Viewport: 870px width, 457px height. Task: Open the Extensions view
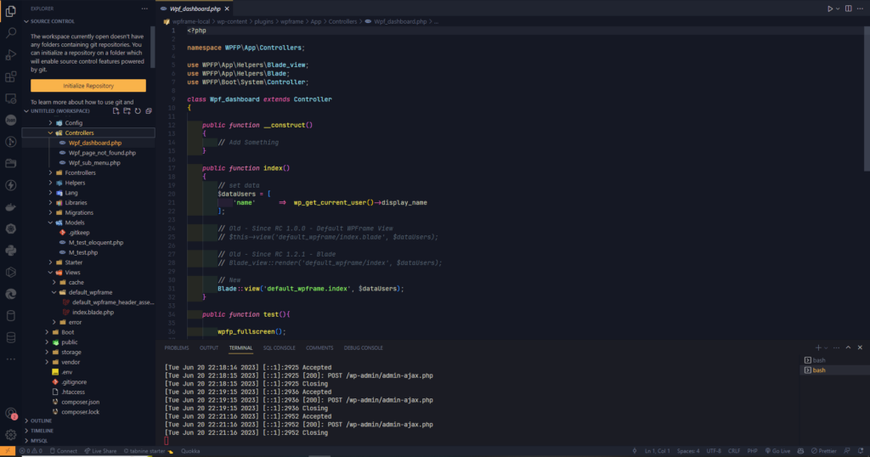coord(10,76)
